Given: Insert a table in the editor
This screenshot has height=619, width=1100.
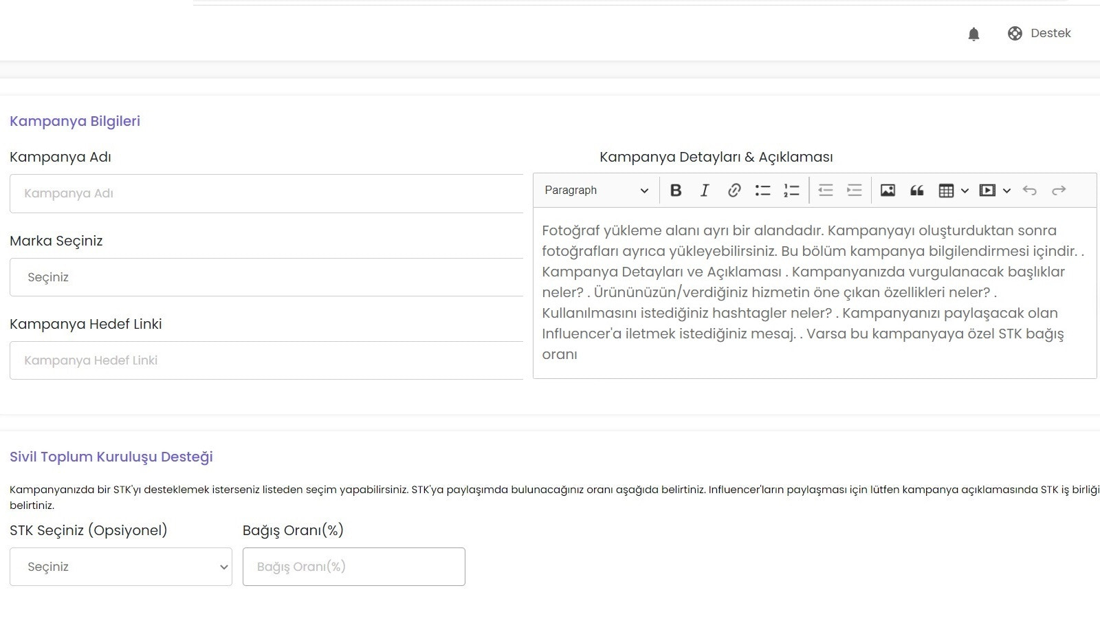Looking at the screenshot, I should click(x=946, y=191).
